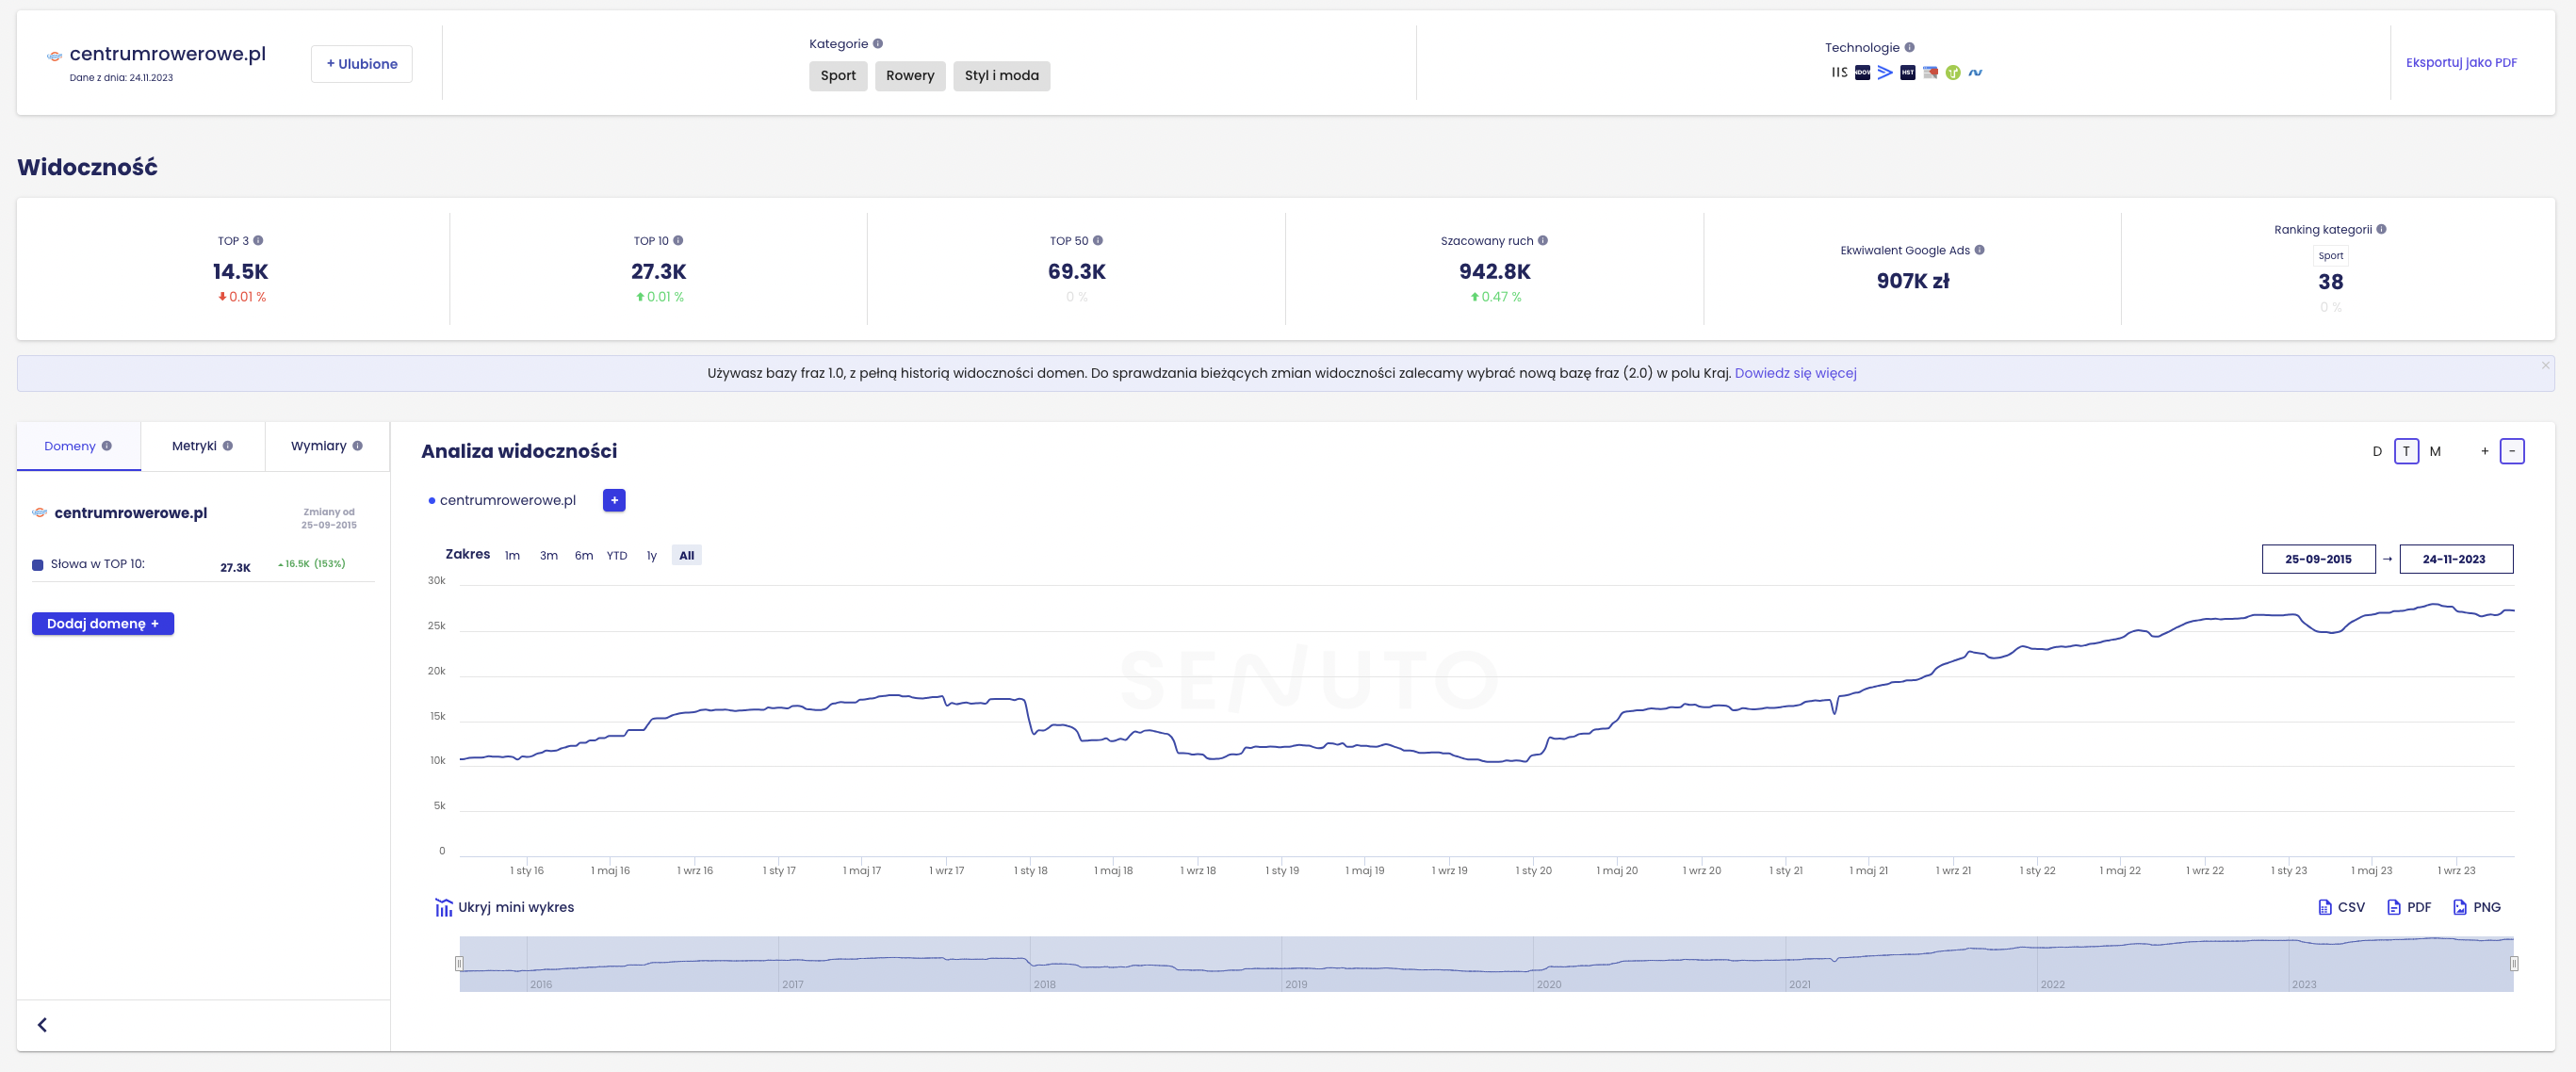Set chart range to YTD
This screenshot has width=2576, height=1072.
(617, 555)
